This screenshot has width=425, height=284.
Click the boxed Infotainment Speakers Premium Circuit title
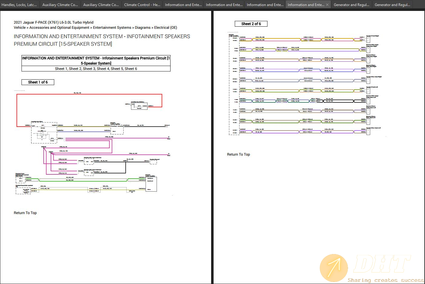tap(96, 61)
